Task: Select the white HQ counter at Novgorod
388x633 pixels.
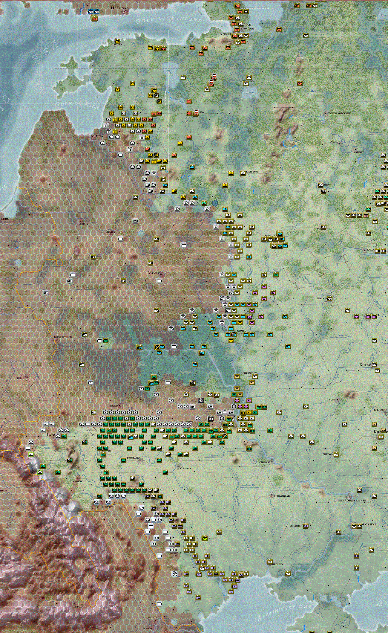Action: [x=246, y=84]
